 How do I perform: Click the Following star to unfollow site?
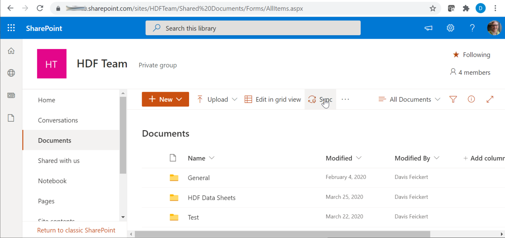(456, 55)
